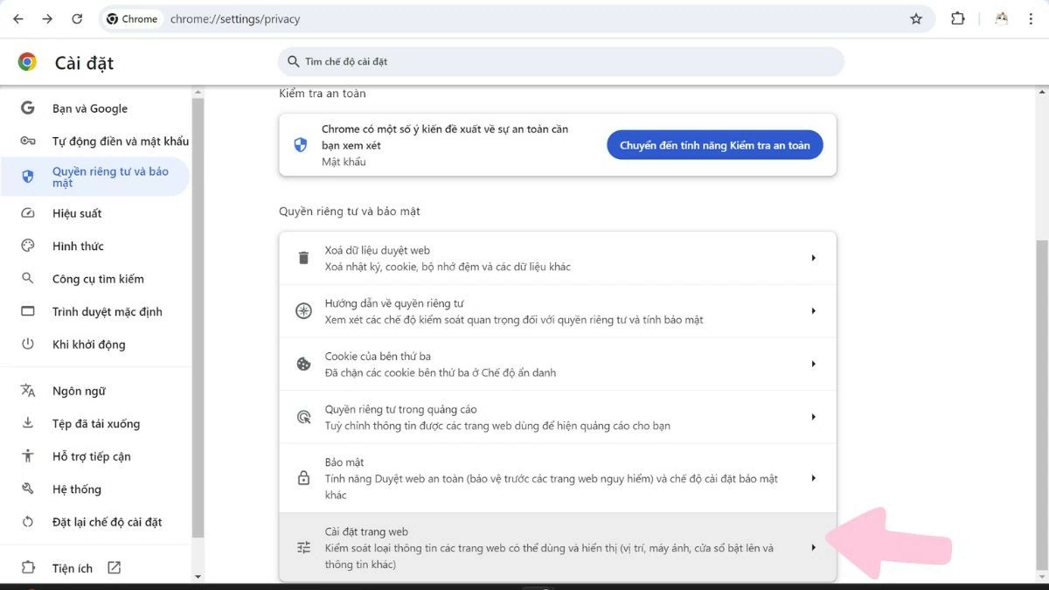Select Hiệu suất in the sidebar
Image resolution: width=1049 pixels, height=590 pixels.
78,212
